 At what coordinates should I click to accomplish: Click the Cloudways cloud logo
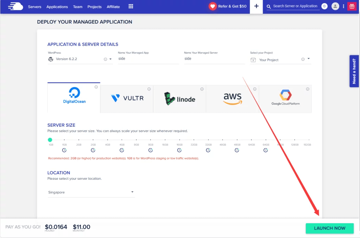pyautogui.click(x=15, y=6)
